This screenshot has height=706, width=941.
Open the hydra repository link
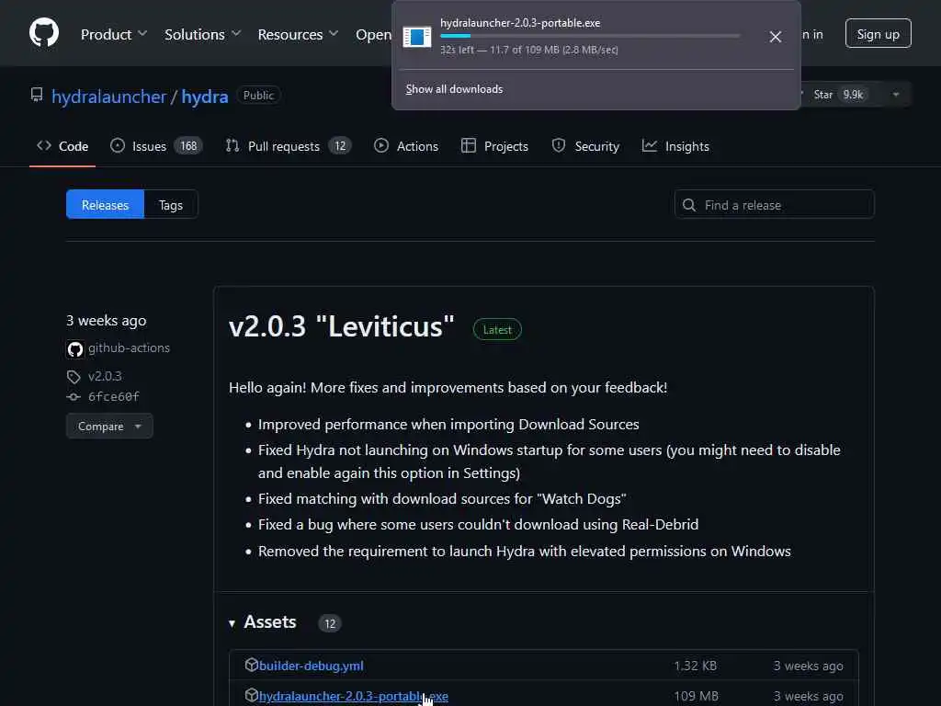(x=205, y=97)
